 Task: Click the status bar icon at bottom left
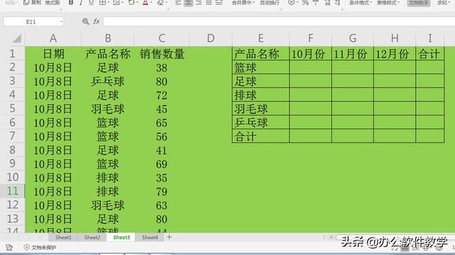pyautogui.click(x=9, y=247)
